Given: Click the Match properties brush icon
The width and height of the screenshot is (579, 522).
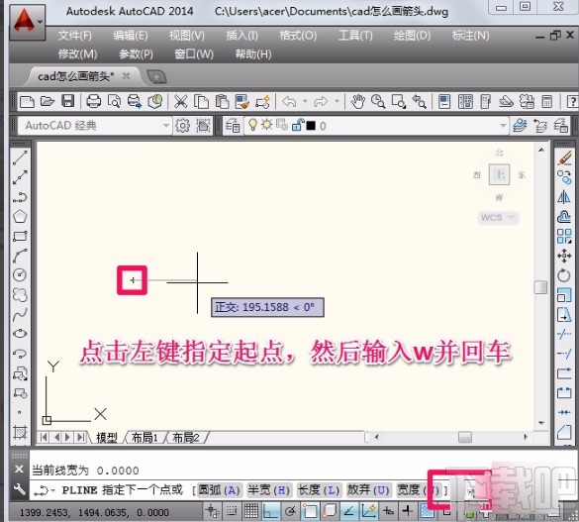Looking at the screenshot, I should [x=242, y=101].
